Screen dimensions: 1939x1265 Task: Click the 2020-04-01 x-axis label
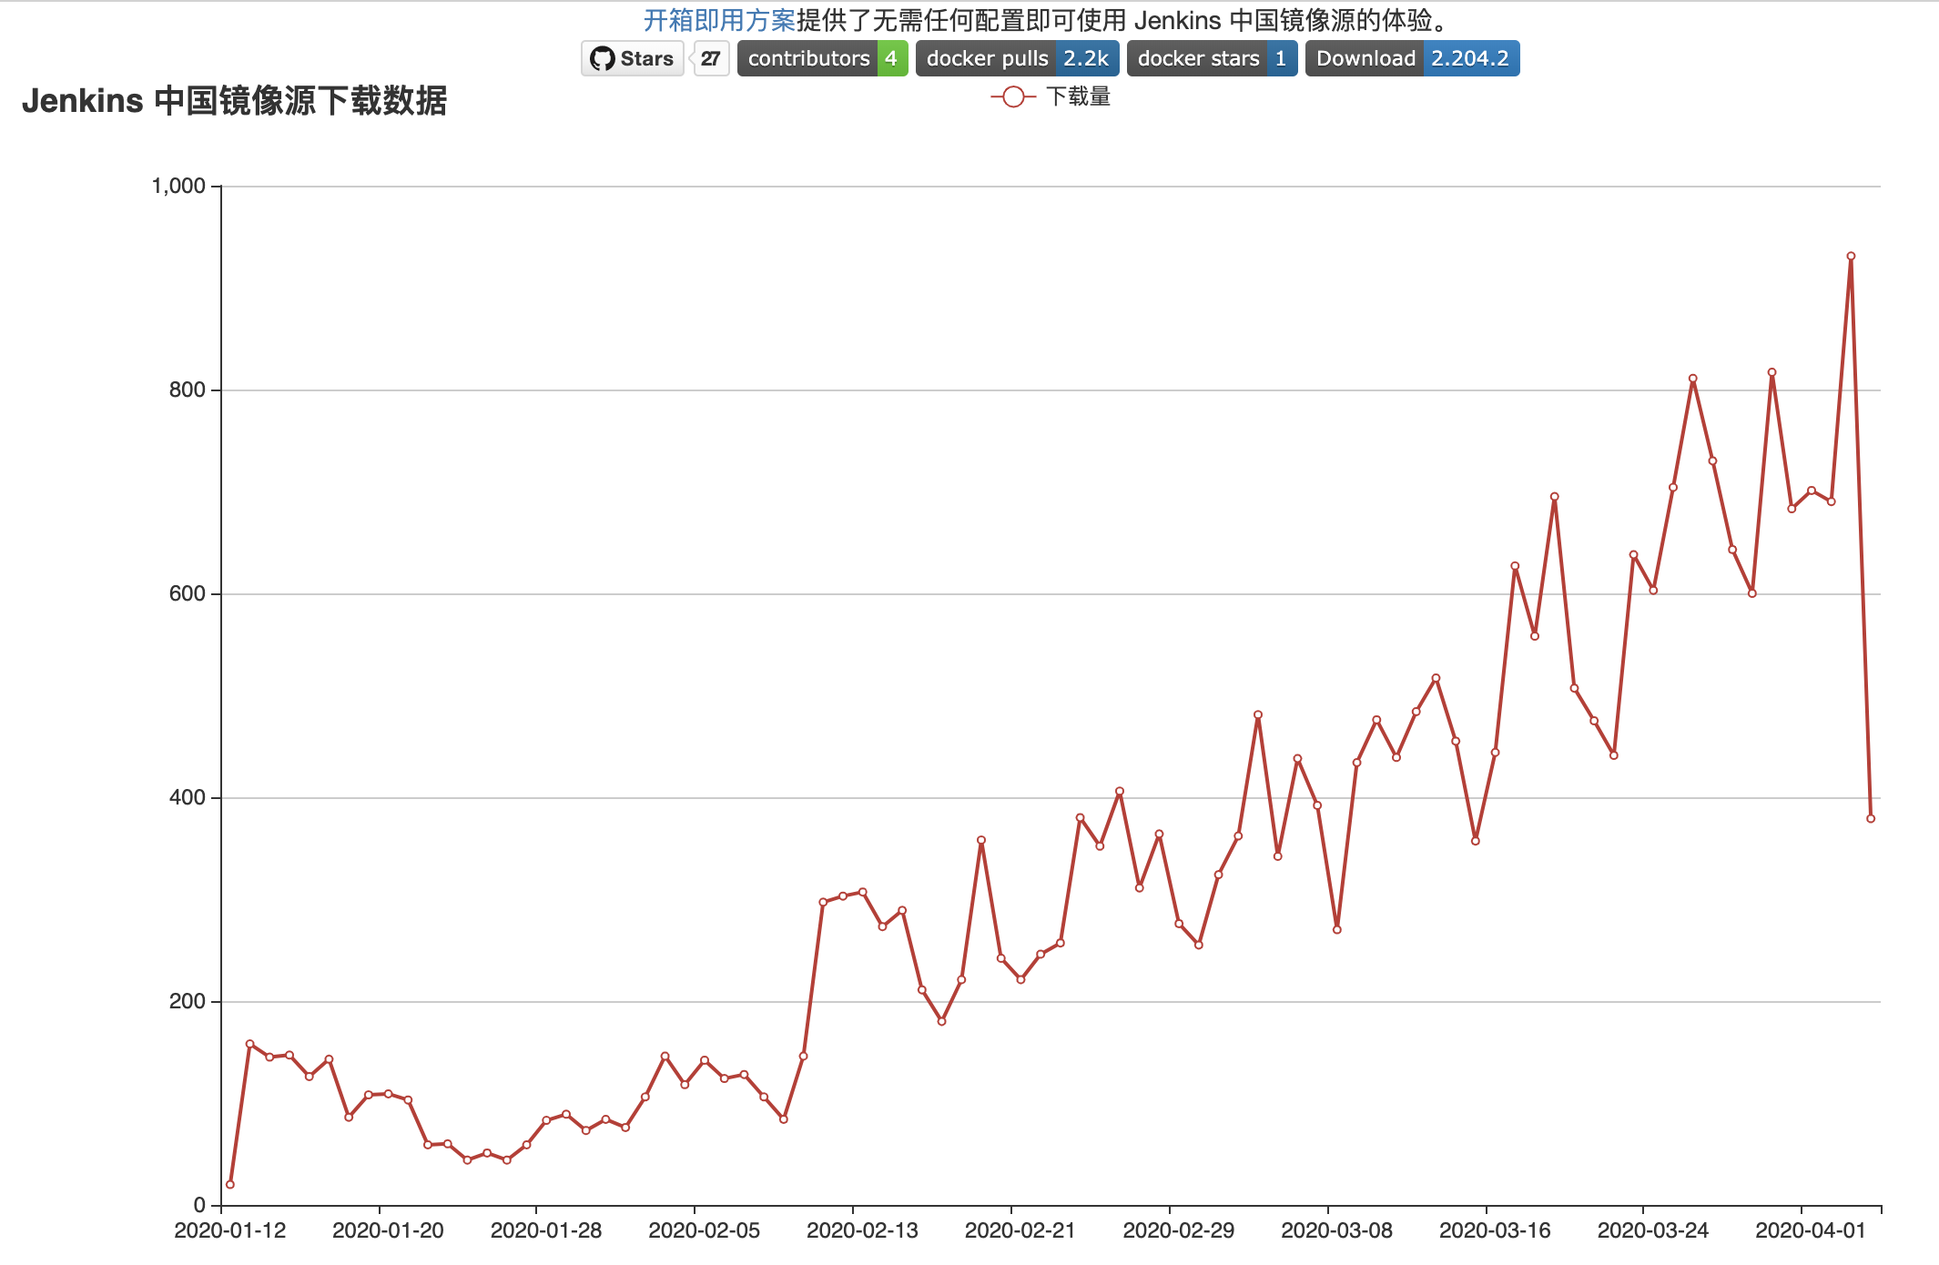click(x=1811, y=1230)
